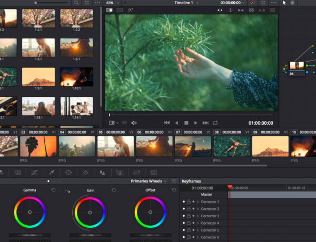Screen dimensions: 316x242
Task: Select the eyedropper qualifier palette icon
Action: click(x=52, y=172)
